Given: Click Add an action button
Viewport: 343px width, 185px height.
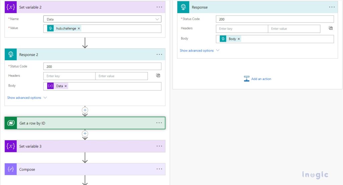Looking at the screenshot, I should [258, 79].
